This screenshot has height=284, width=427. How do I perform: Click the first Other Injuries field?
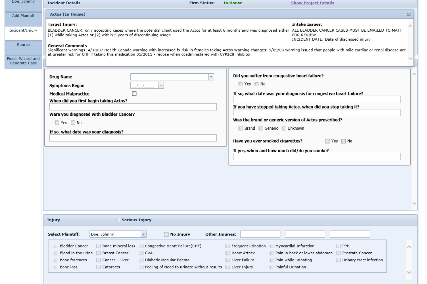pyautogui.click(x=260, y=234)
